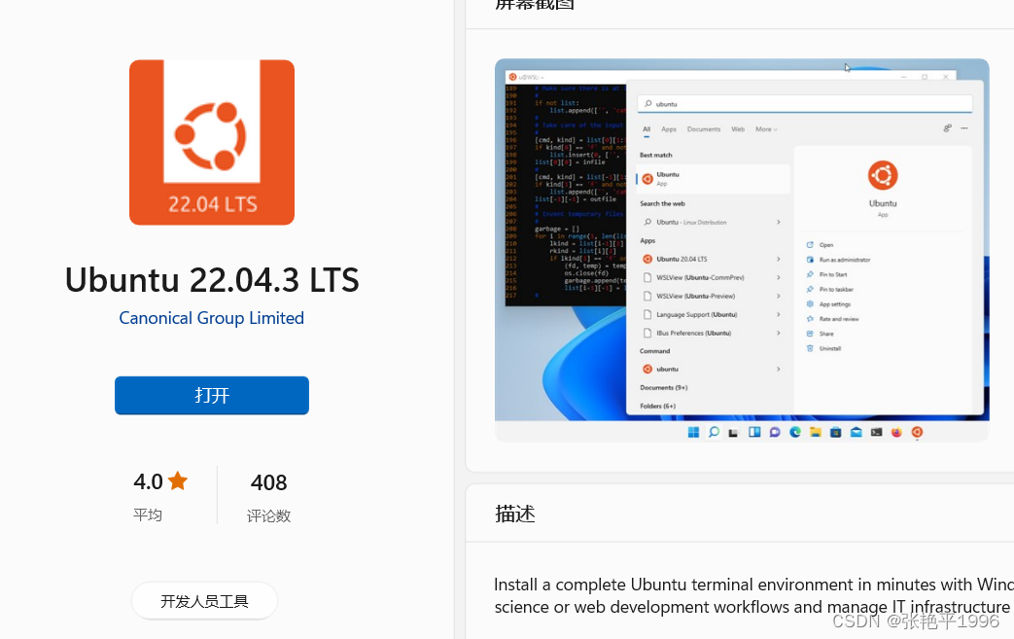The width and height of the screenshot is (1014, 639).
Task: Select the Firefox icon on the taskbar
Action: (x=896, y=432)
